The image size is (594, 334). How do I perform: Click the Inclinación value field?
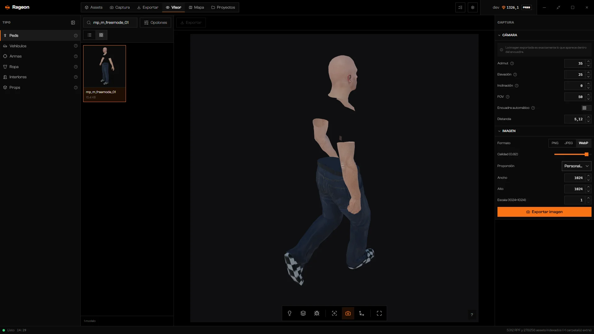point(575,86)
